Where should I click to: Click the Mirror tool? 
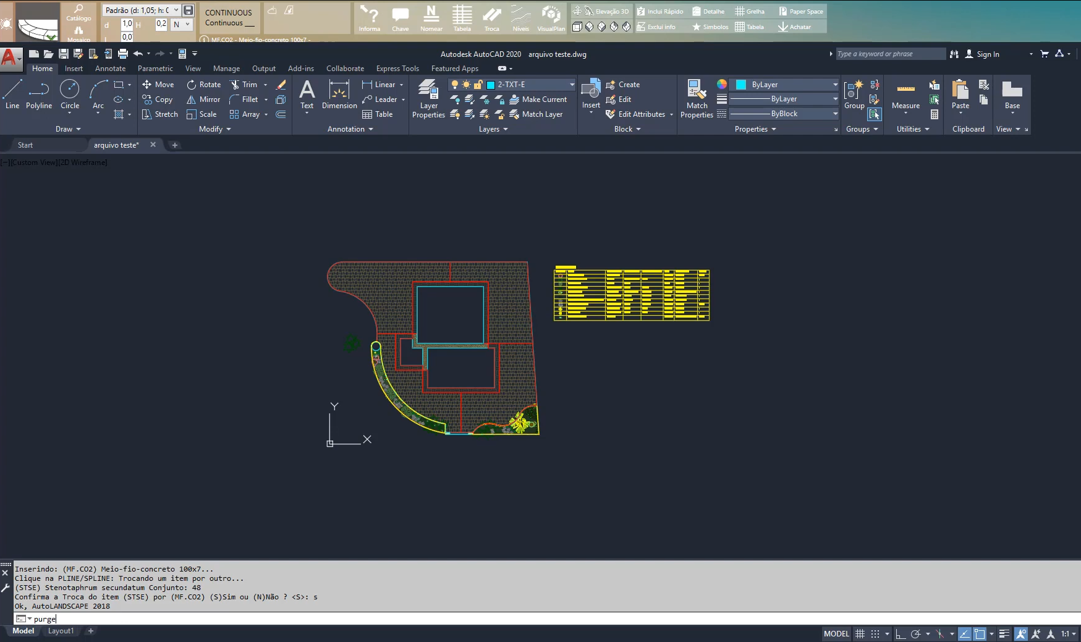(x=204, y=99)
